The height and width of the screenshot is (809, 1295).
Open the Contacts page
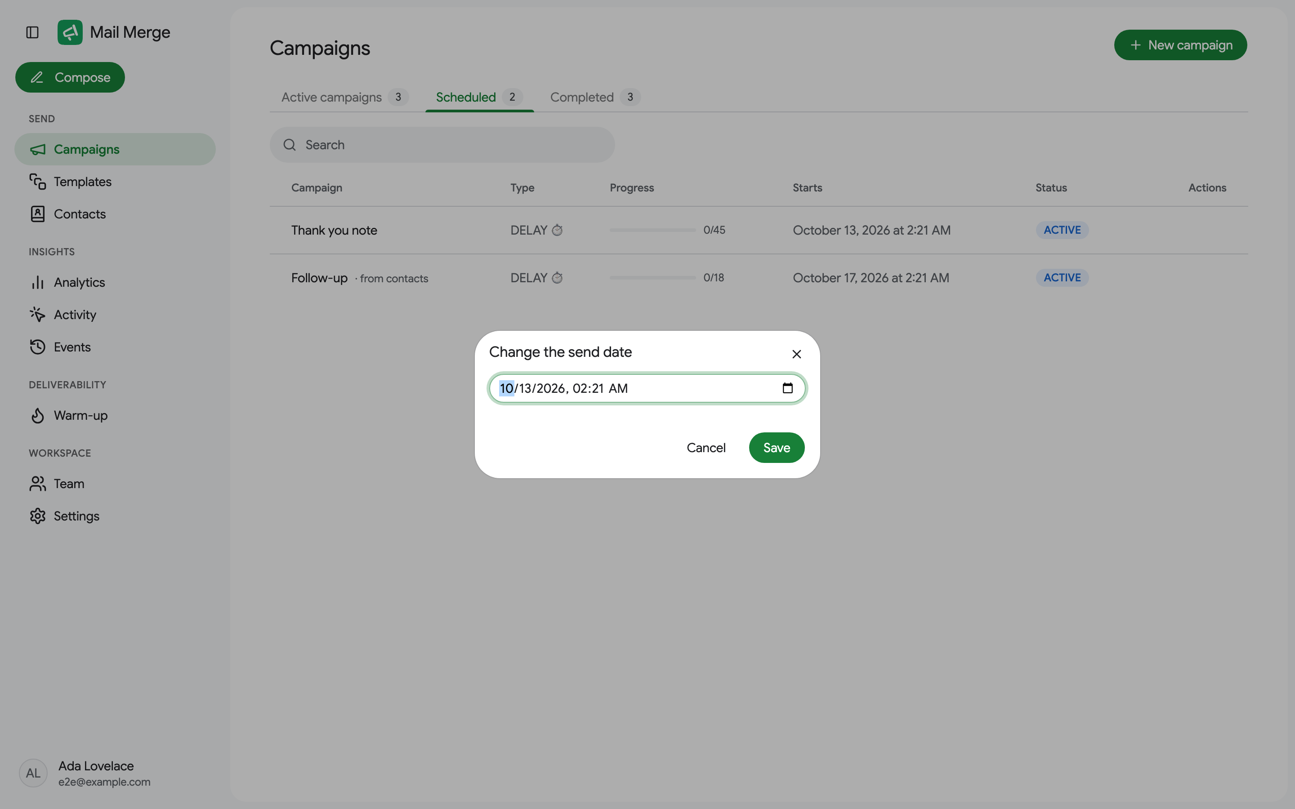(115, 214)
